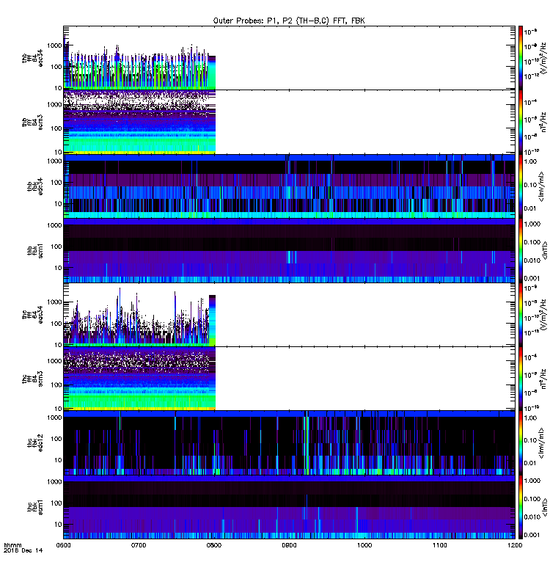
Task: Click the 1.00 color scale value of thb edc34
Action: point(530,161)
